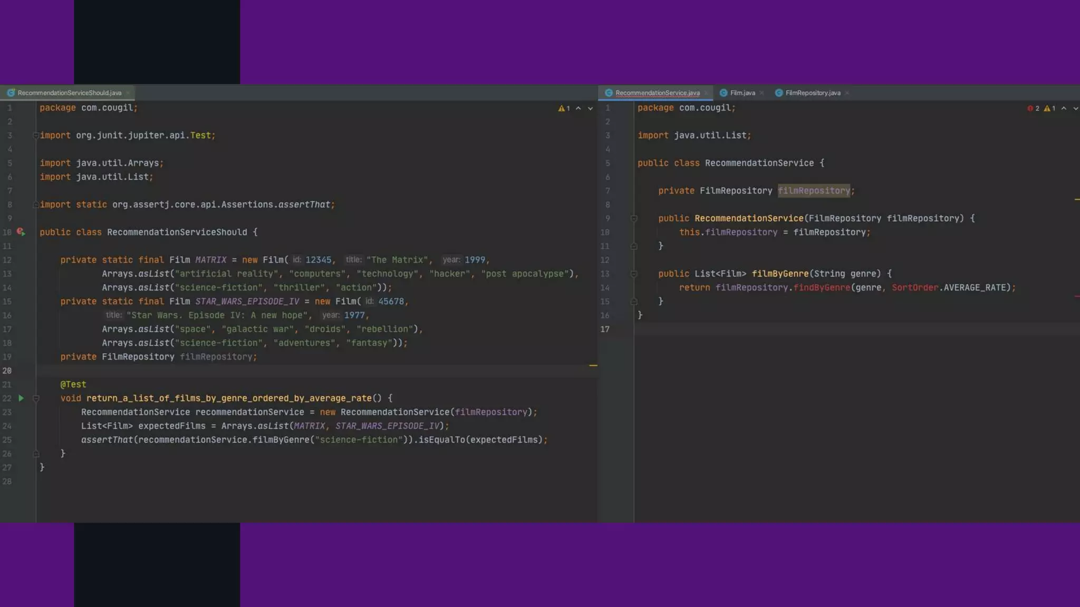
Task: Click the red error count in right editor
Action: coord(1033,108)
